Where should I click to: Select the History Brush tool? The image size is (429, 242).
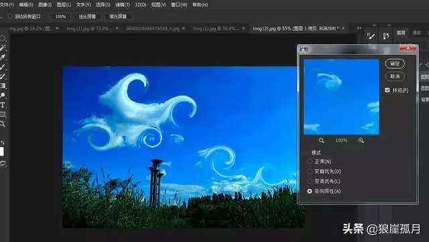(x=3, y=76)
